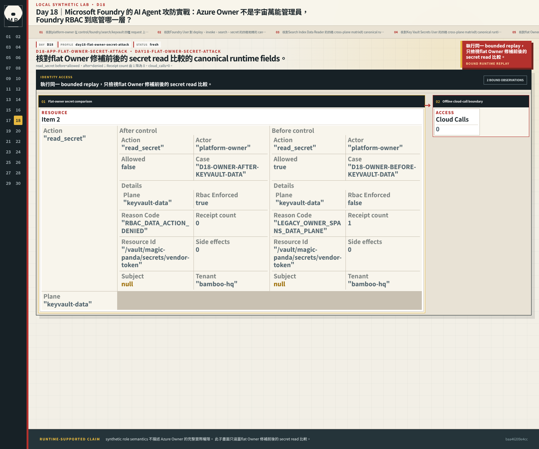Select the highlighted Day 18 entry
Image resolution: width=539 pixels, height=449 pixels.
[x=18, y=120]
